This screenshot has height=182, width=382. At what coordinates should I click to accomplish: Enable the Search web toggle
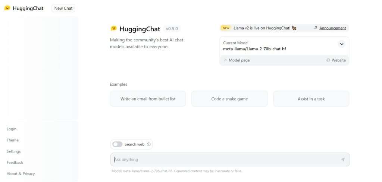point(118,144)
